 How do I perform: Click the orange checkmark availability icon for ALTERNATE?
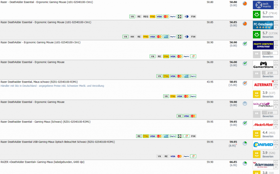pyautogui.click(x=245, y=83)
